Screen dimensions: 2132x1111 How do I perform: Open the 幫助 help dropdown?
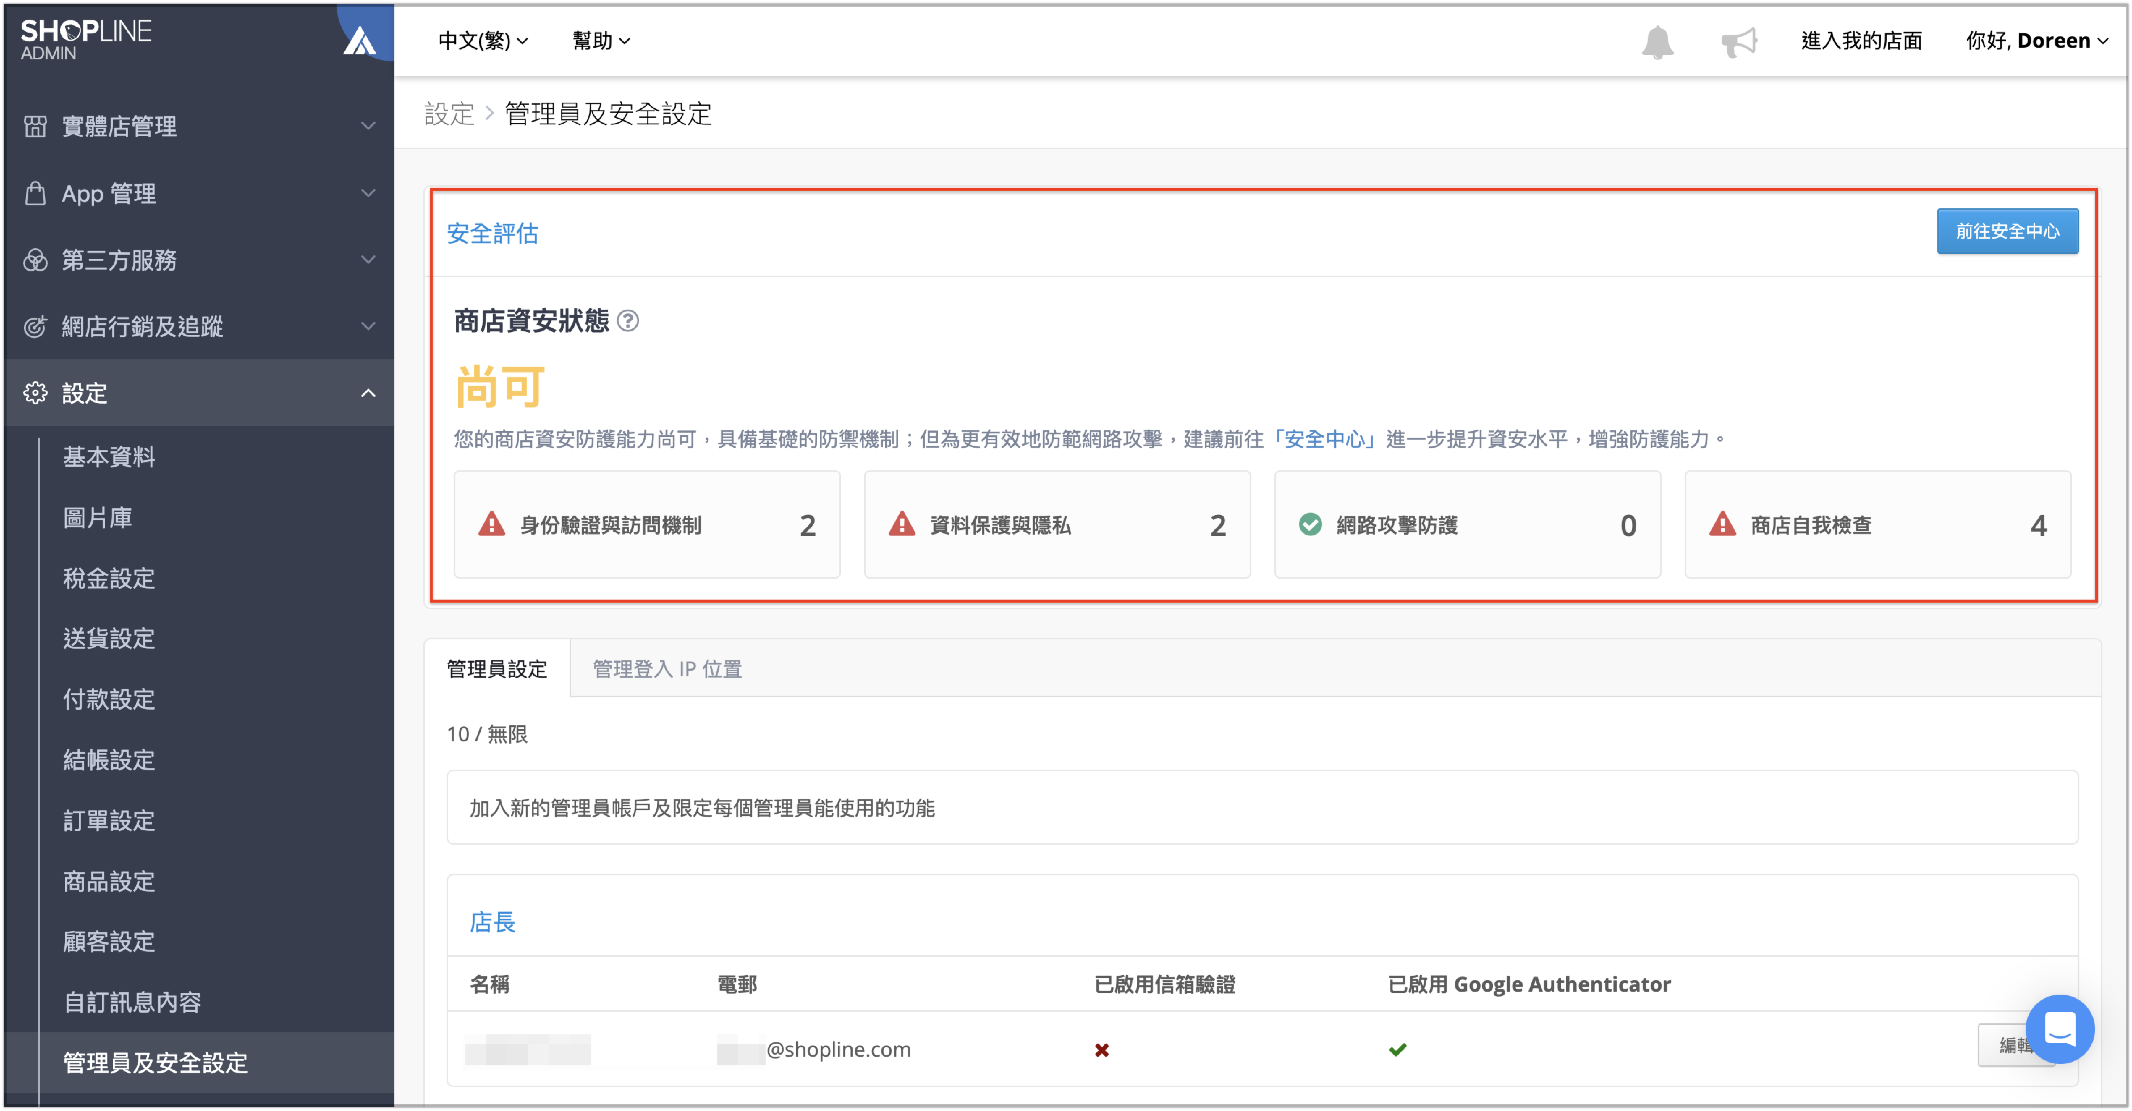[x=601, y=41]
